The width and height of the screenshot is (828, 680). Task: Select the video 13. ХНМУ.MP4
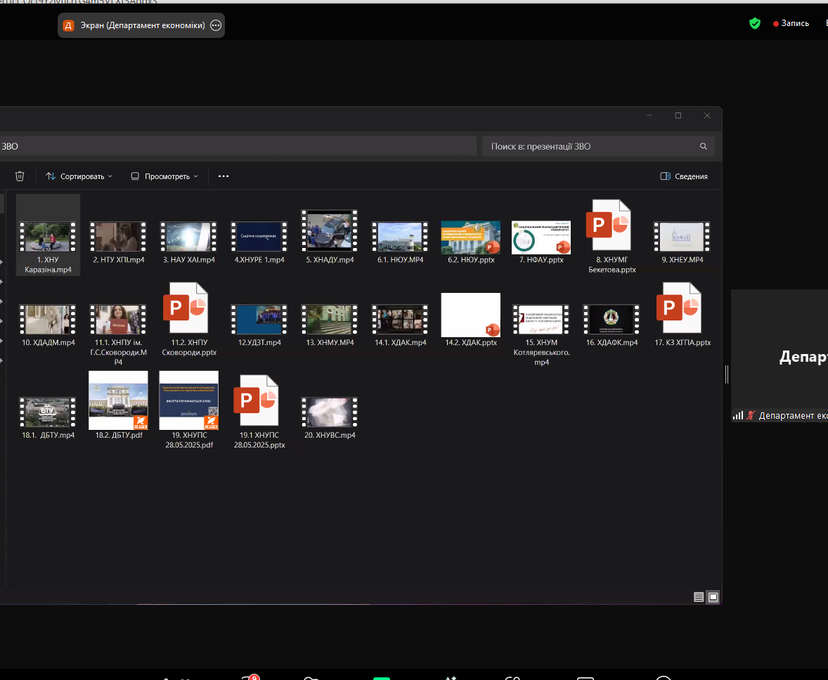coord(330,325)
